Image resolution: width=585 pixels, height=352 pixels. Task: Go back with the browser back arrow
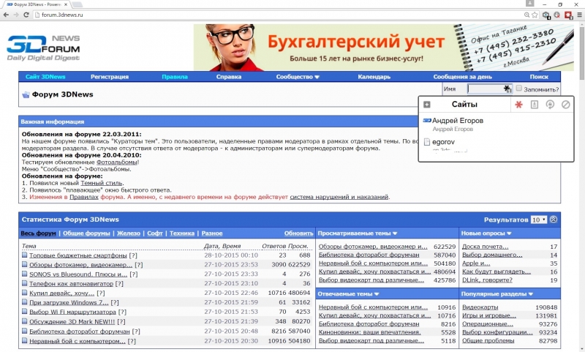point(6,15)
